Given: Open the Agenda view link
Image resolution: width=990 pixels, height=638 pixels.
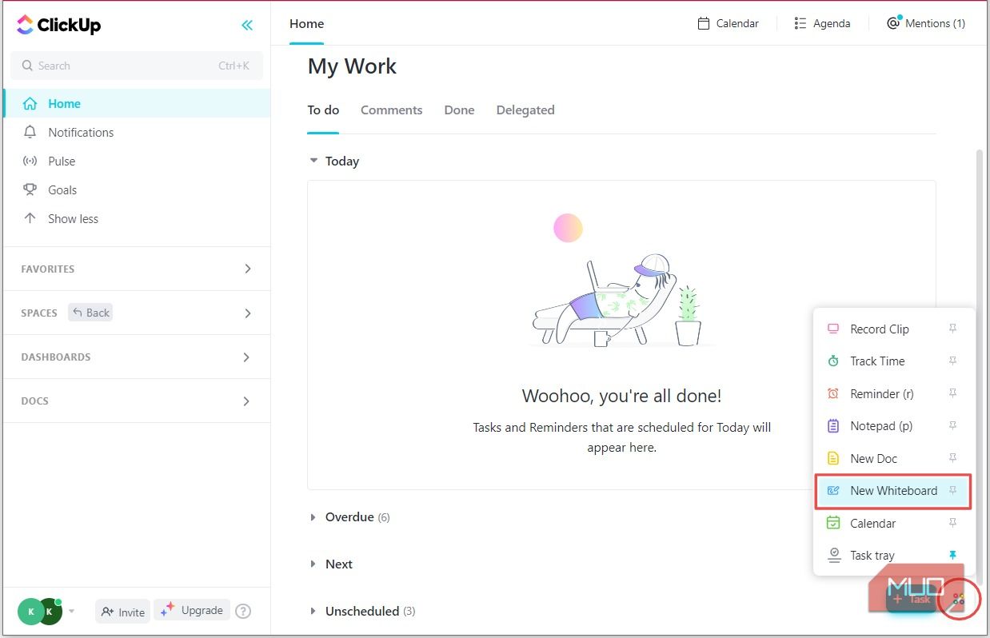Looking at the screenshot, I should (x=822, y=23).
